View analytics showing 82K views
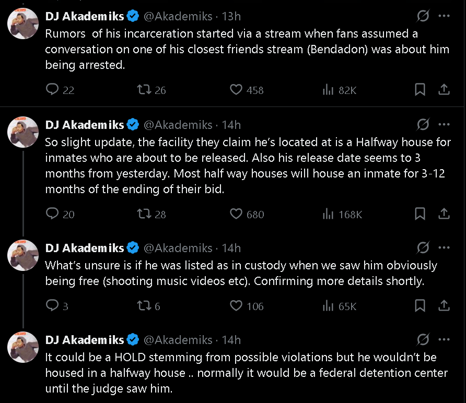Viewport: 466px width, 403px height. [x=329, y=90]
